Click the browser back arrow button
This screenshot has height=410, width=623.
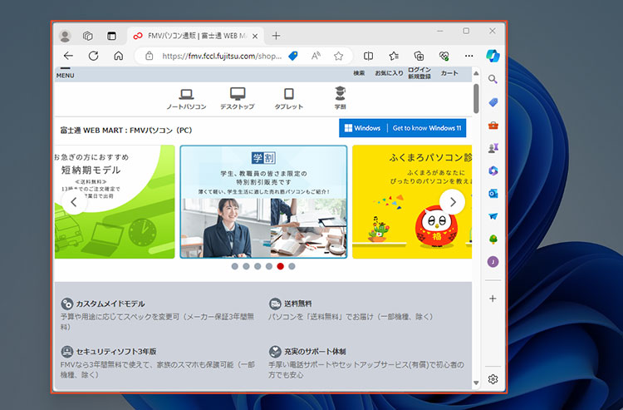pos(68,56)
